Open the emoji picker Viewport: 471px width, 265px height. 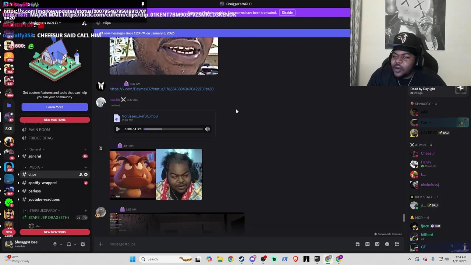pos(387,244)
